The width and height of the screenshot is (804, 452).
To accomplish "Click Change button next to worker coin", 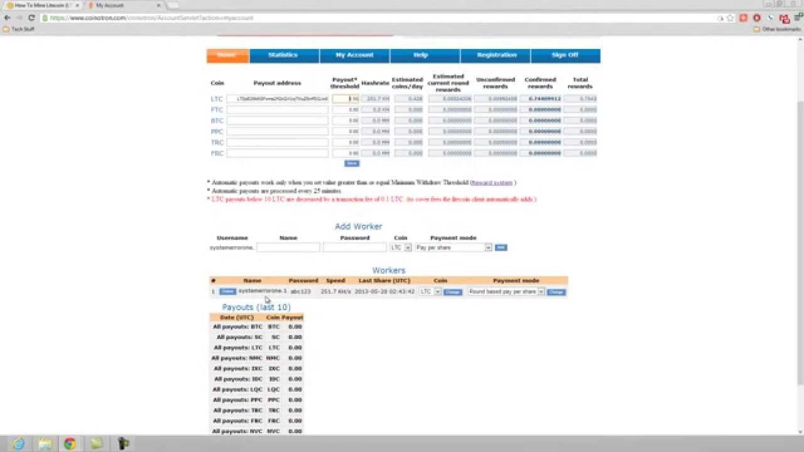I will [453, 292].
